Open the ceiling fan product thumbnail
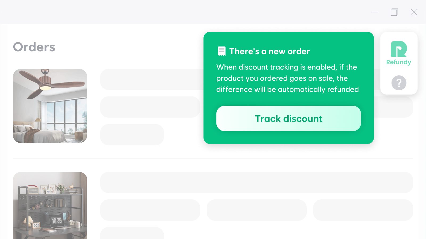426x239 pixels. (50, 106)
